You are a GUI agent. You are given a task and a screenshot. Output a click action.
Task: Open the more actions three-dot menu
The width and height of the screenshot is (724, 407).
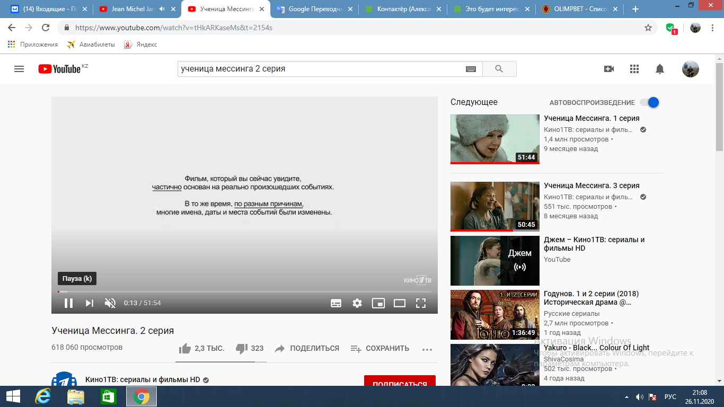point(427,349)
